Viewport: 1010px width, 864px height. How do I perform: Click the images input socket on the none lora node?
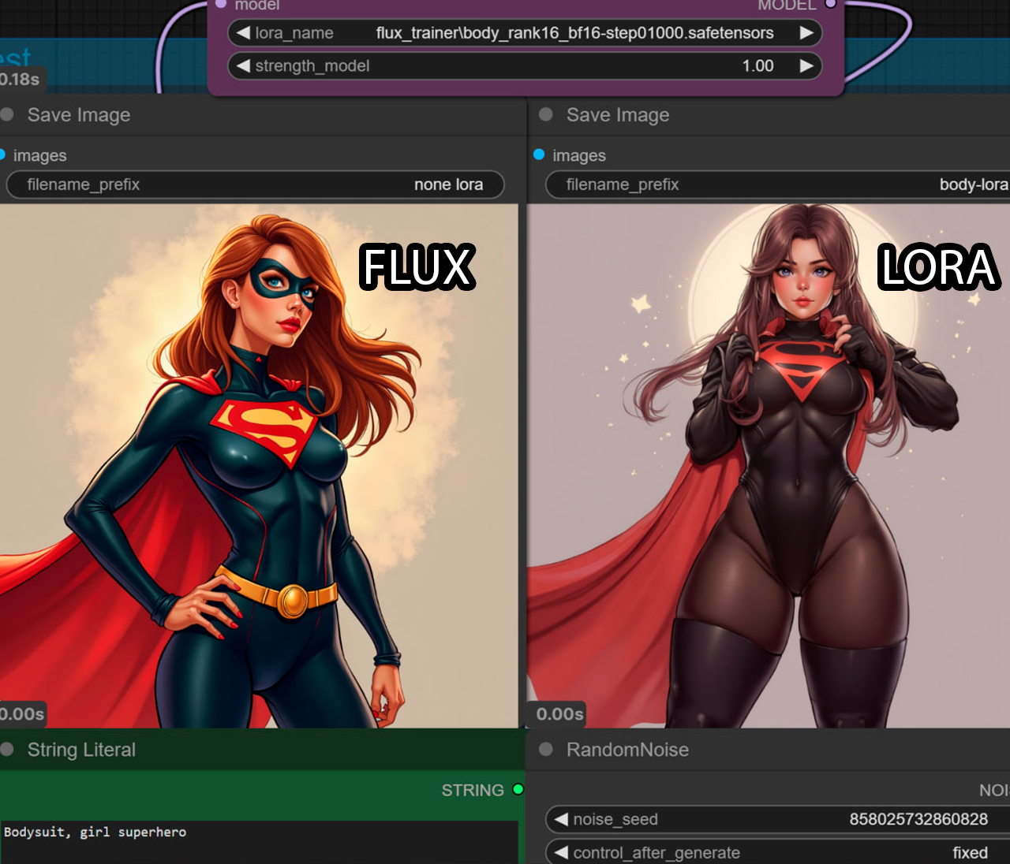tap(2, 155)
